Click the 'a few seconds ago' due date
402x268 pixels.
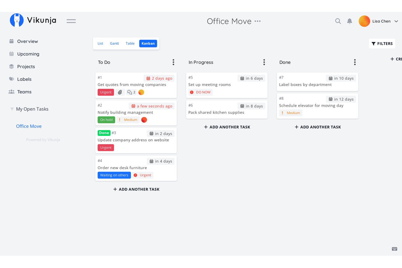pos(152,106)
